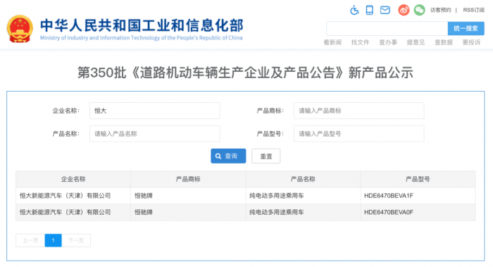Click the 访客预约 link
Image resolution: width=493 pixels, height=267 pixels.
pos(440,10)
